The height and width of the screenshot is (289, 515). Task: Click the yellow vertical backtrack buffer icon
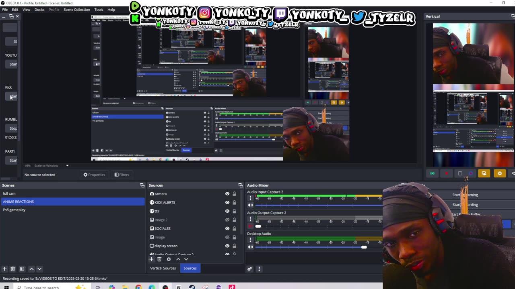484,173
